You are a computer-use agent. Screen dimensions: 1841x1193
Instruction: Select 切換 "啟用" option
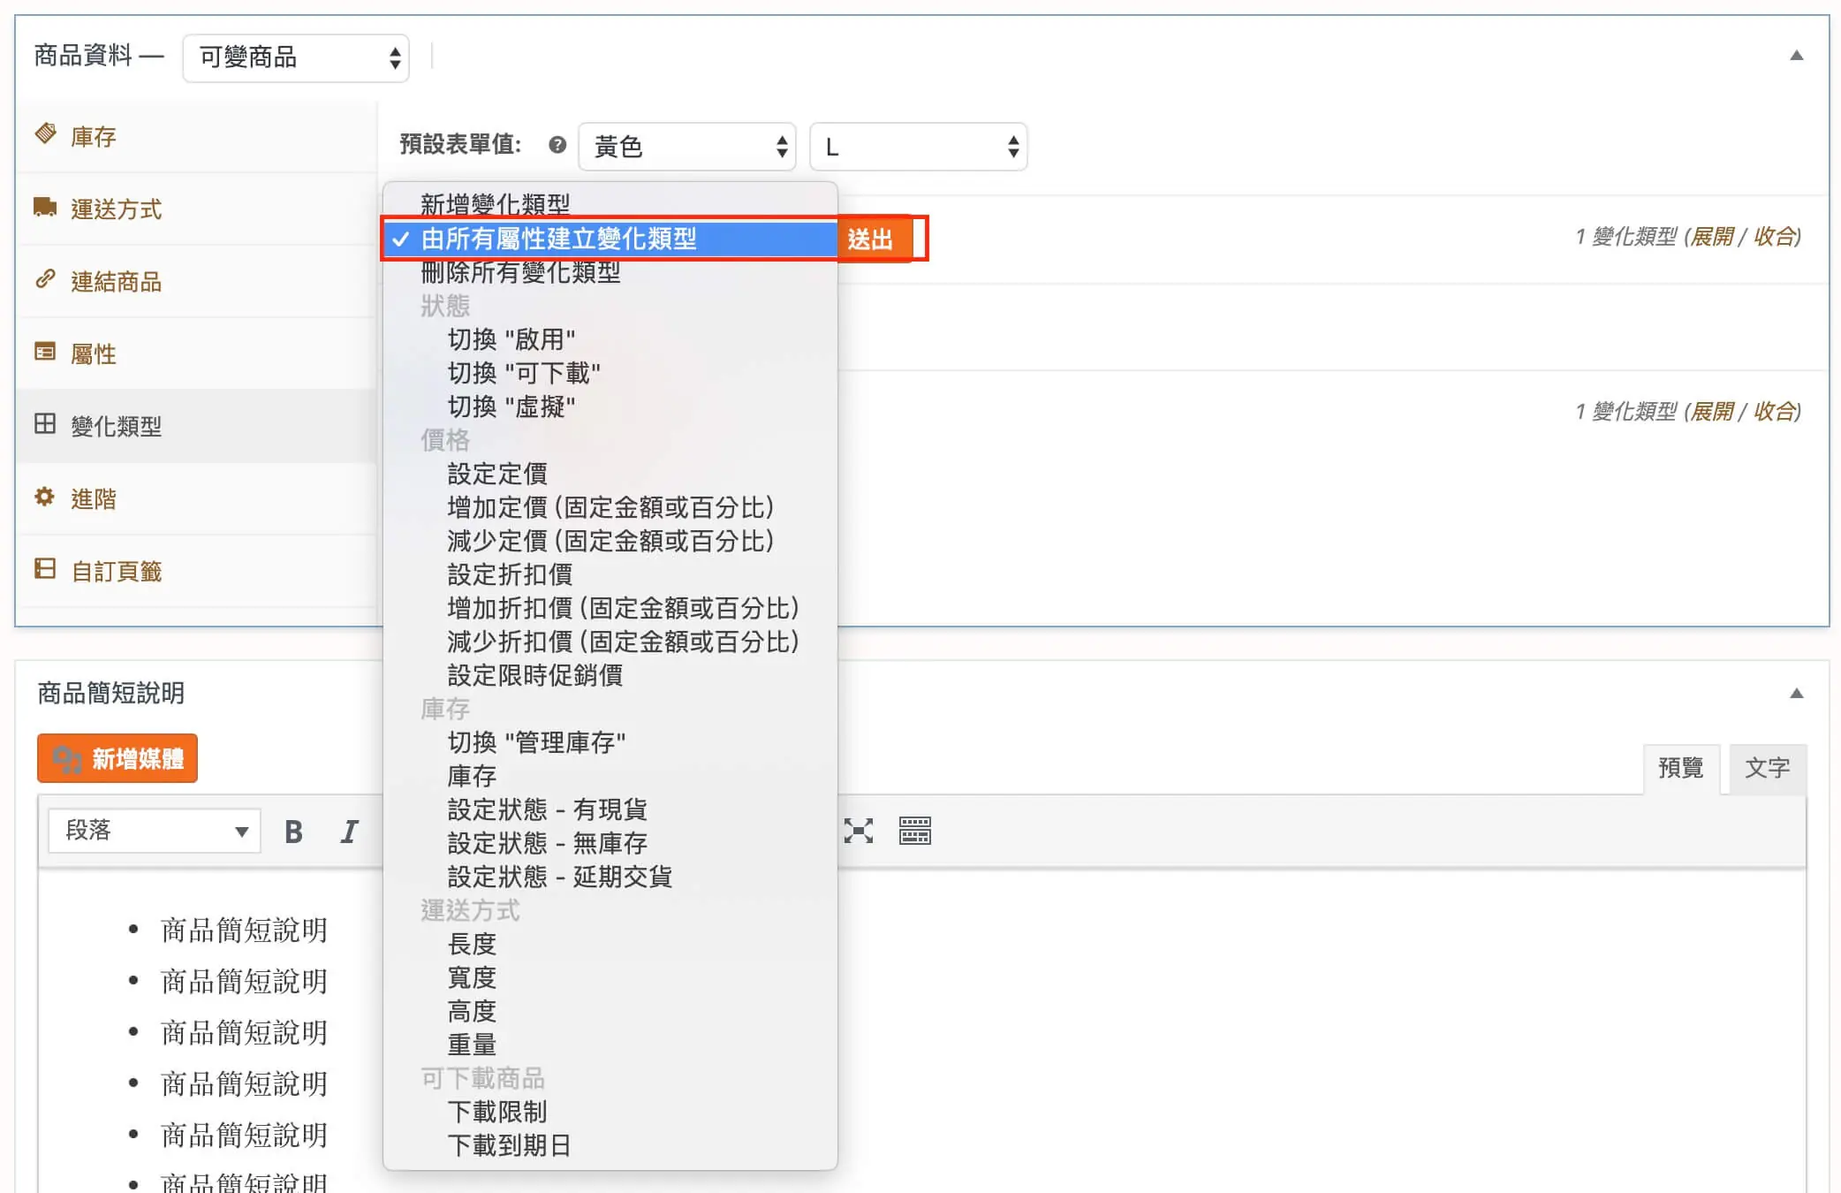pos(610,339)
